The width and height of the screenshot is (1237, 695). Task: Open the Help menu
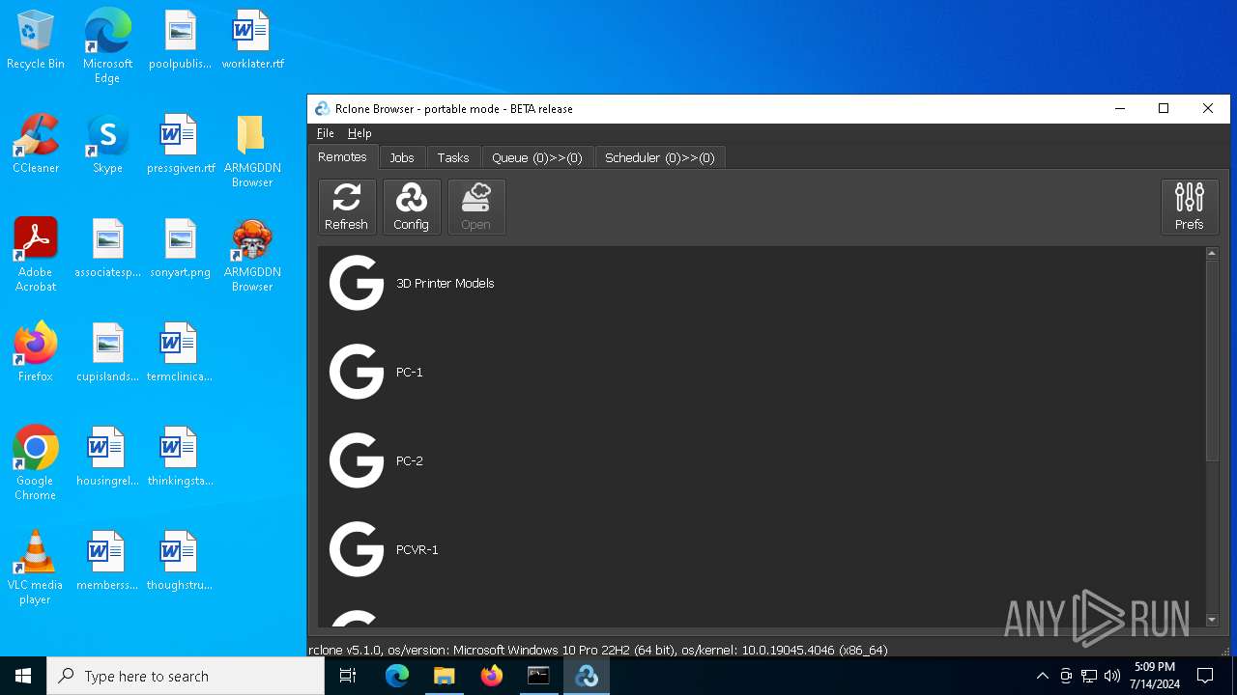360,133
